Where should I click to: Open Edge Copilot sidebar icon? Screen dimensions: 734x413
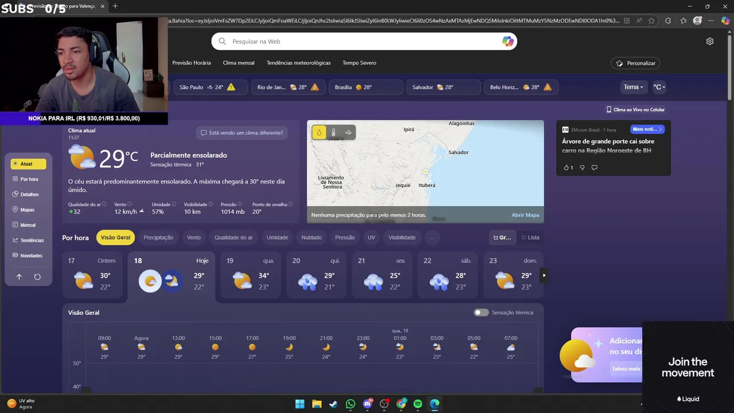click(x=725, y=21)
